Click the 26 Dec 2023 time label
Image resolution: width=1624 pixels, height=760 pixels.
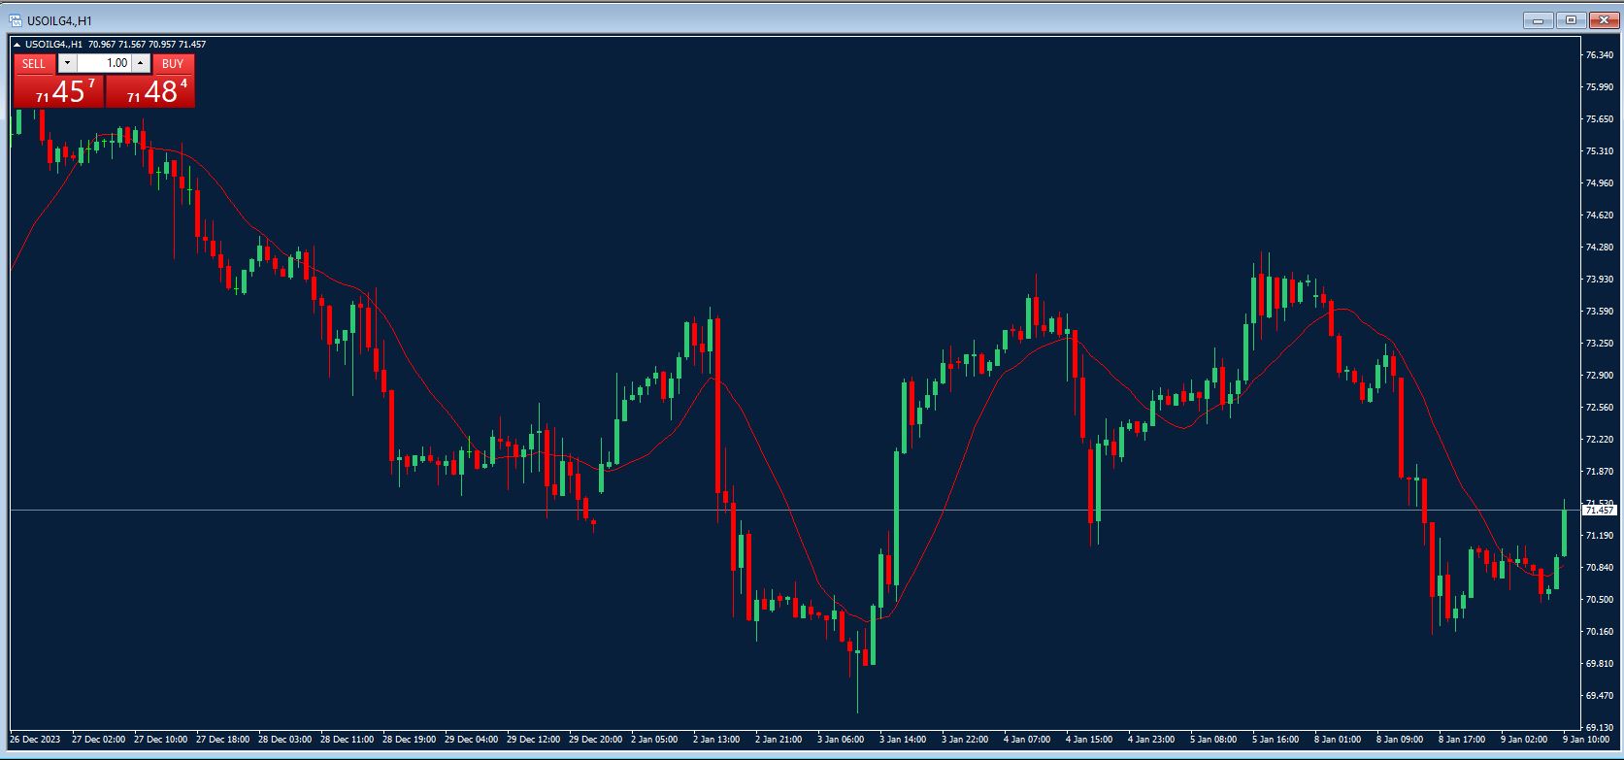(x=35, y=740)
